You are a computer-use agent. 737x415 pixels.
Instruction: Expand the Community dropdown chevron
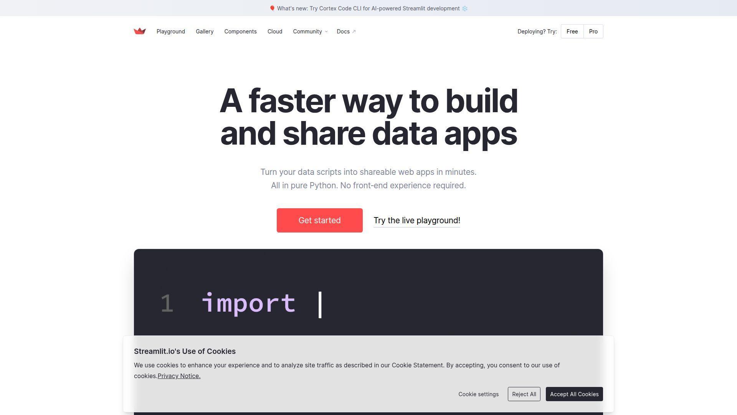pyautogui.click(x=326, y=32)
